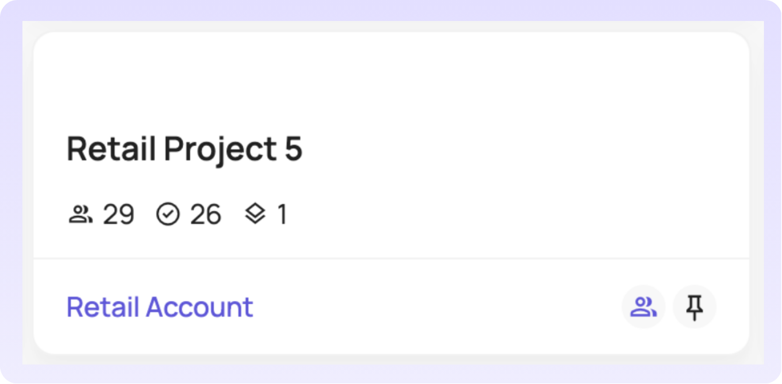Click the members icon beside 29

click(80, 215)
